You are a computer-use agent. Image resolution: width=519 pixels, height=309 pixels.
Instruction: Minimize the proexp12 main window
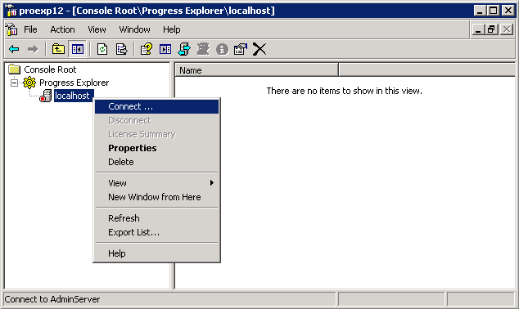480,11
